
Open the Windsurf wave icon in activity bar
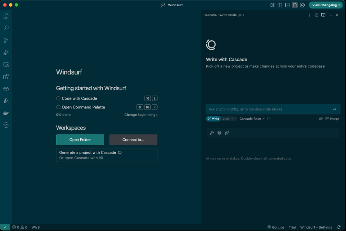point(6,125)
